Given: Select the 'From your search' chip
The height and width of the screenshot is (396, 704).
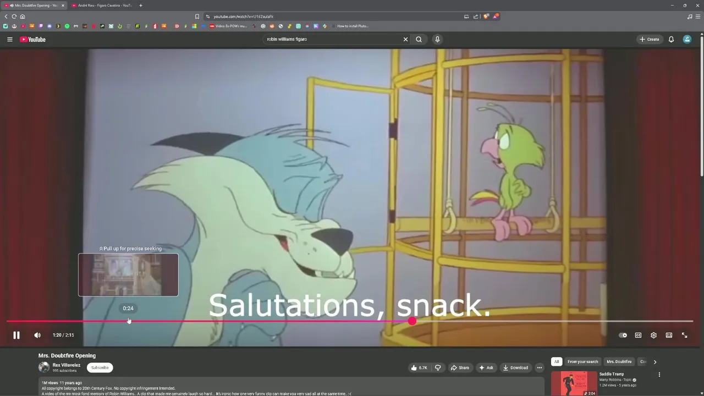Looking at the screenshot, I should pos(582,361).
